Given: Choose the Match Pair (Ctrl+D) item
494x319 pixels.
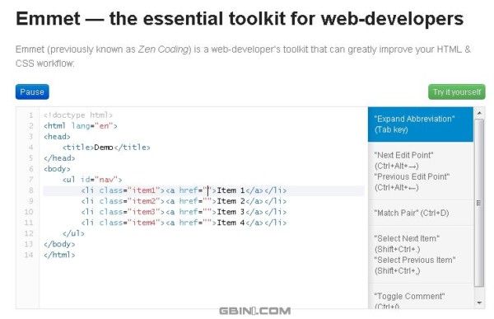Looking at the screenshot, I should 420,213.
